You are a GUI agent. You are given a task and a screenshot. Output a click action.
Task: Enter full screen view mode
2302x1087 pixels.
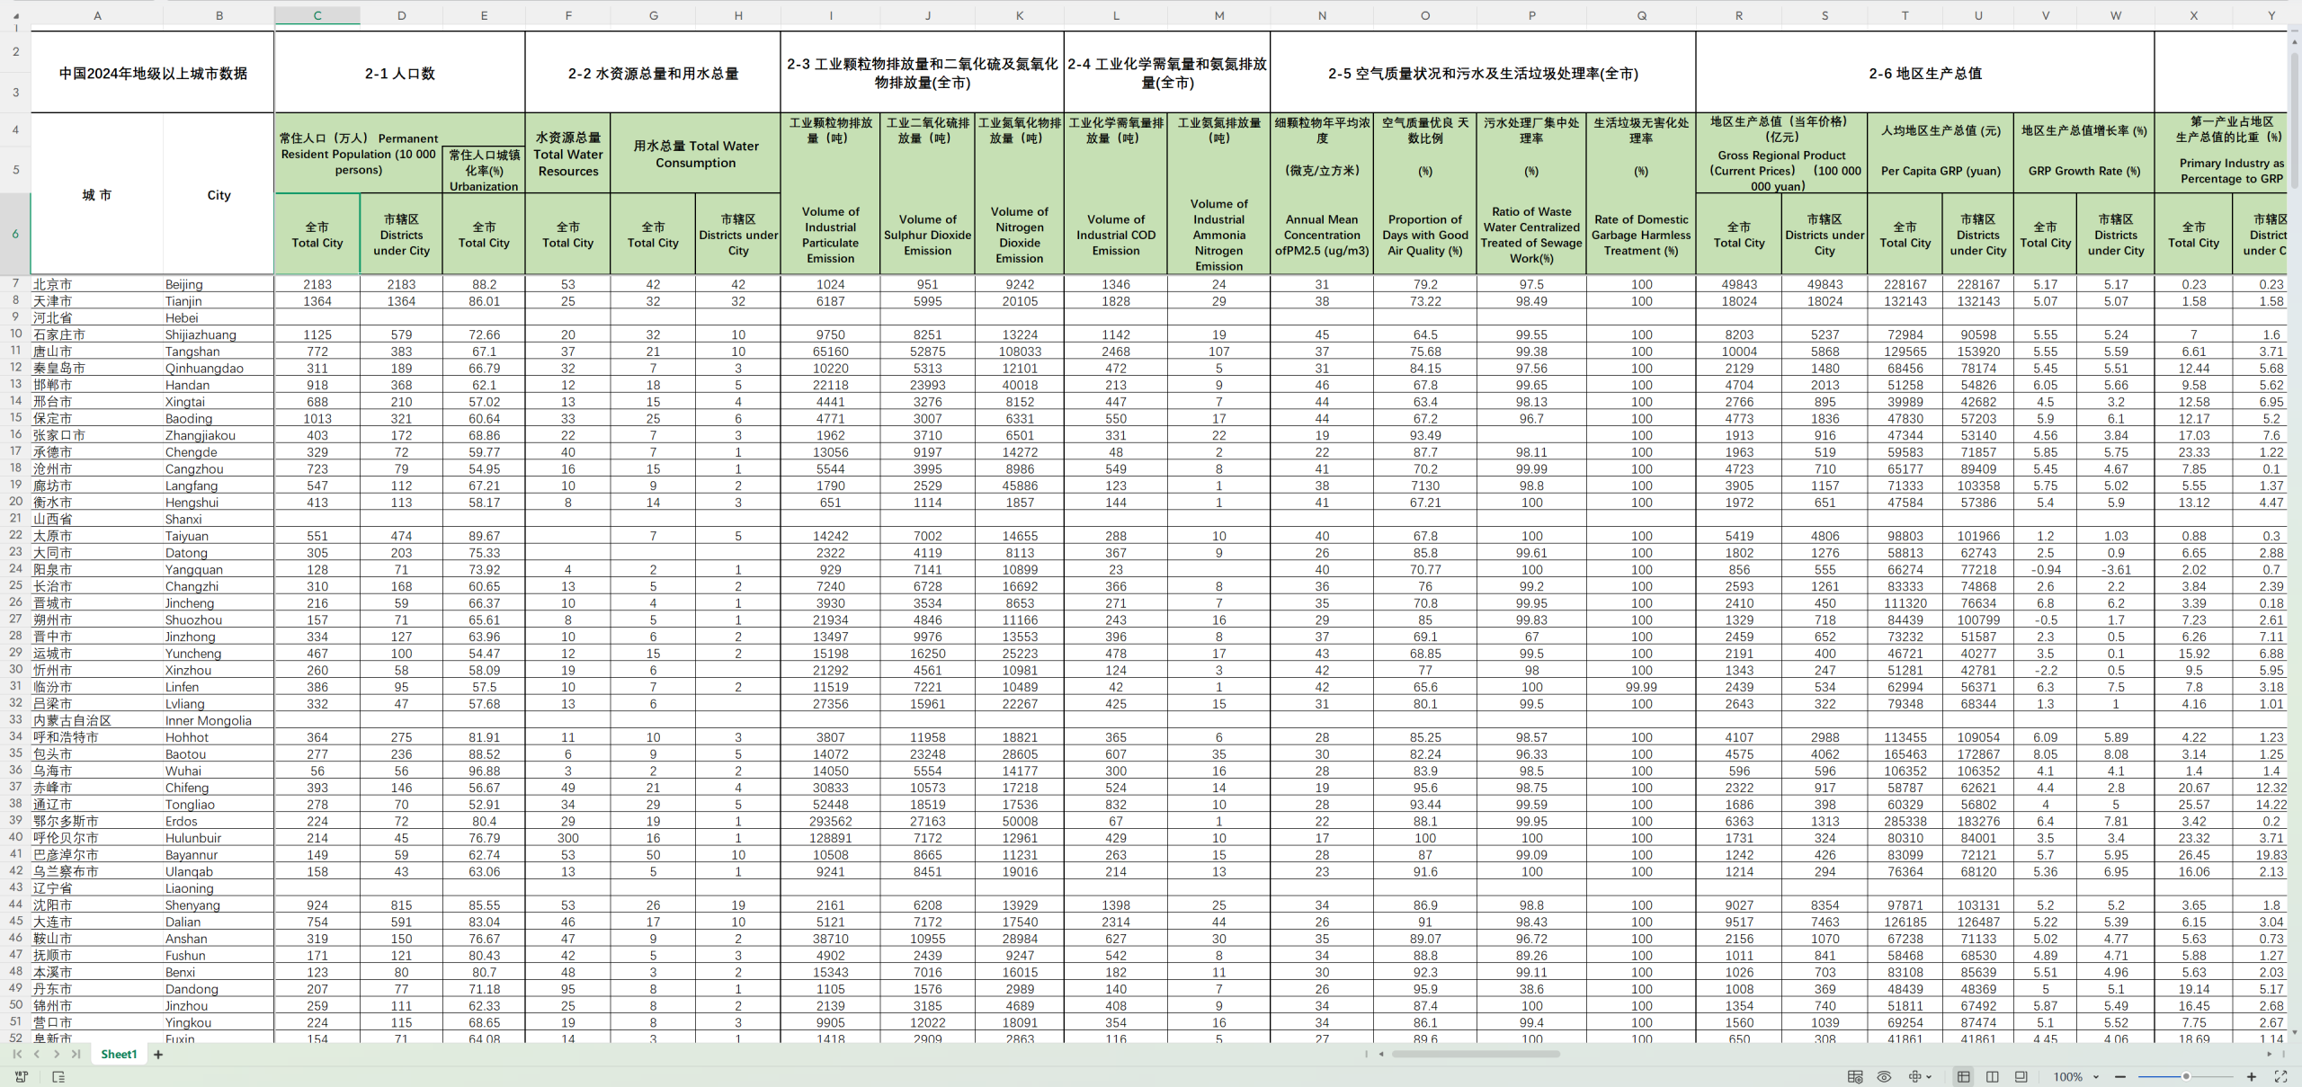(x=2280, y=1076)
